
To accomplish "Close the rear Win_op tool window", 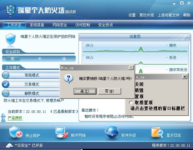I will pyautogui.click(x=185, y=77).
